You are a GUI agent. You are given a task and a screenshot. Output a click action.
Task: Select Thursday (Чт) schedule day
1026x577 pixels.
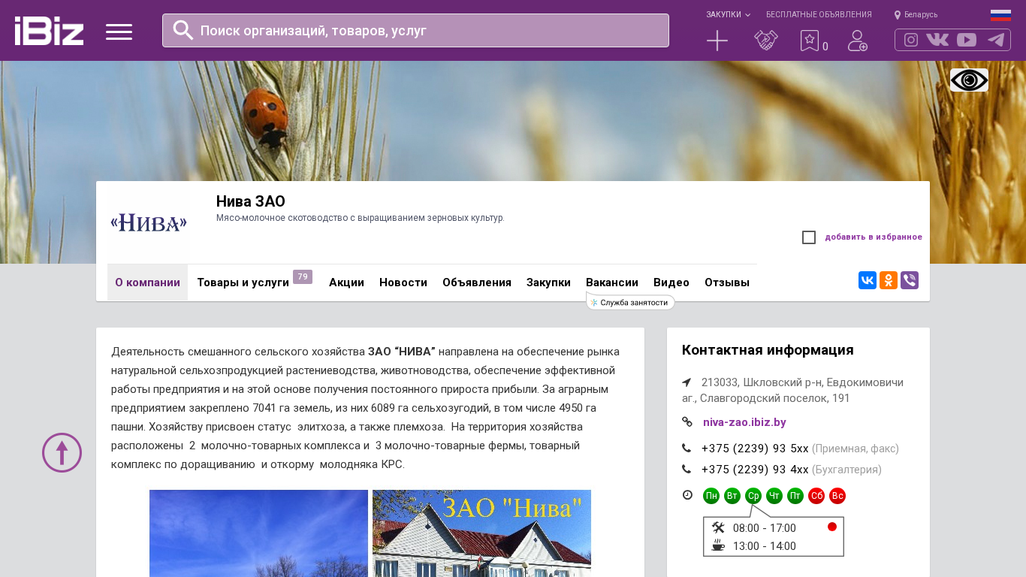click(774, 496)
